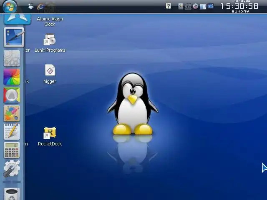This screenshot has width=267, height=200.
Task: Click the yellow arrow tray icon
Action: click(181, 6)
